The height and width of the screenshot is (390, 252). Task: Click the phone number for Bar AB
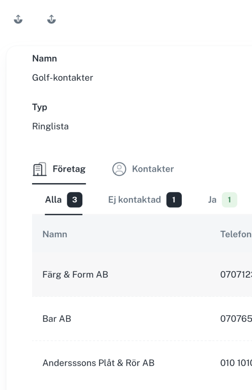(236, 319)
